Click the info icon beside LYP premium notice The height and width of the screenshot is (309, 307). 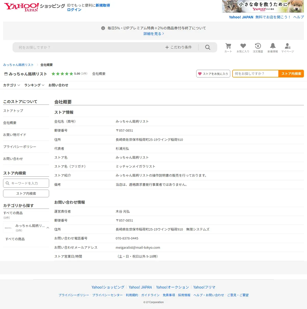(x=103, y=28)
